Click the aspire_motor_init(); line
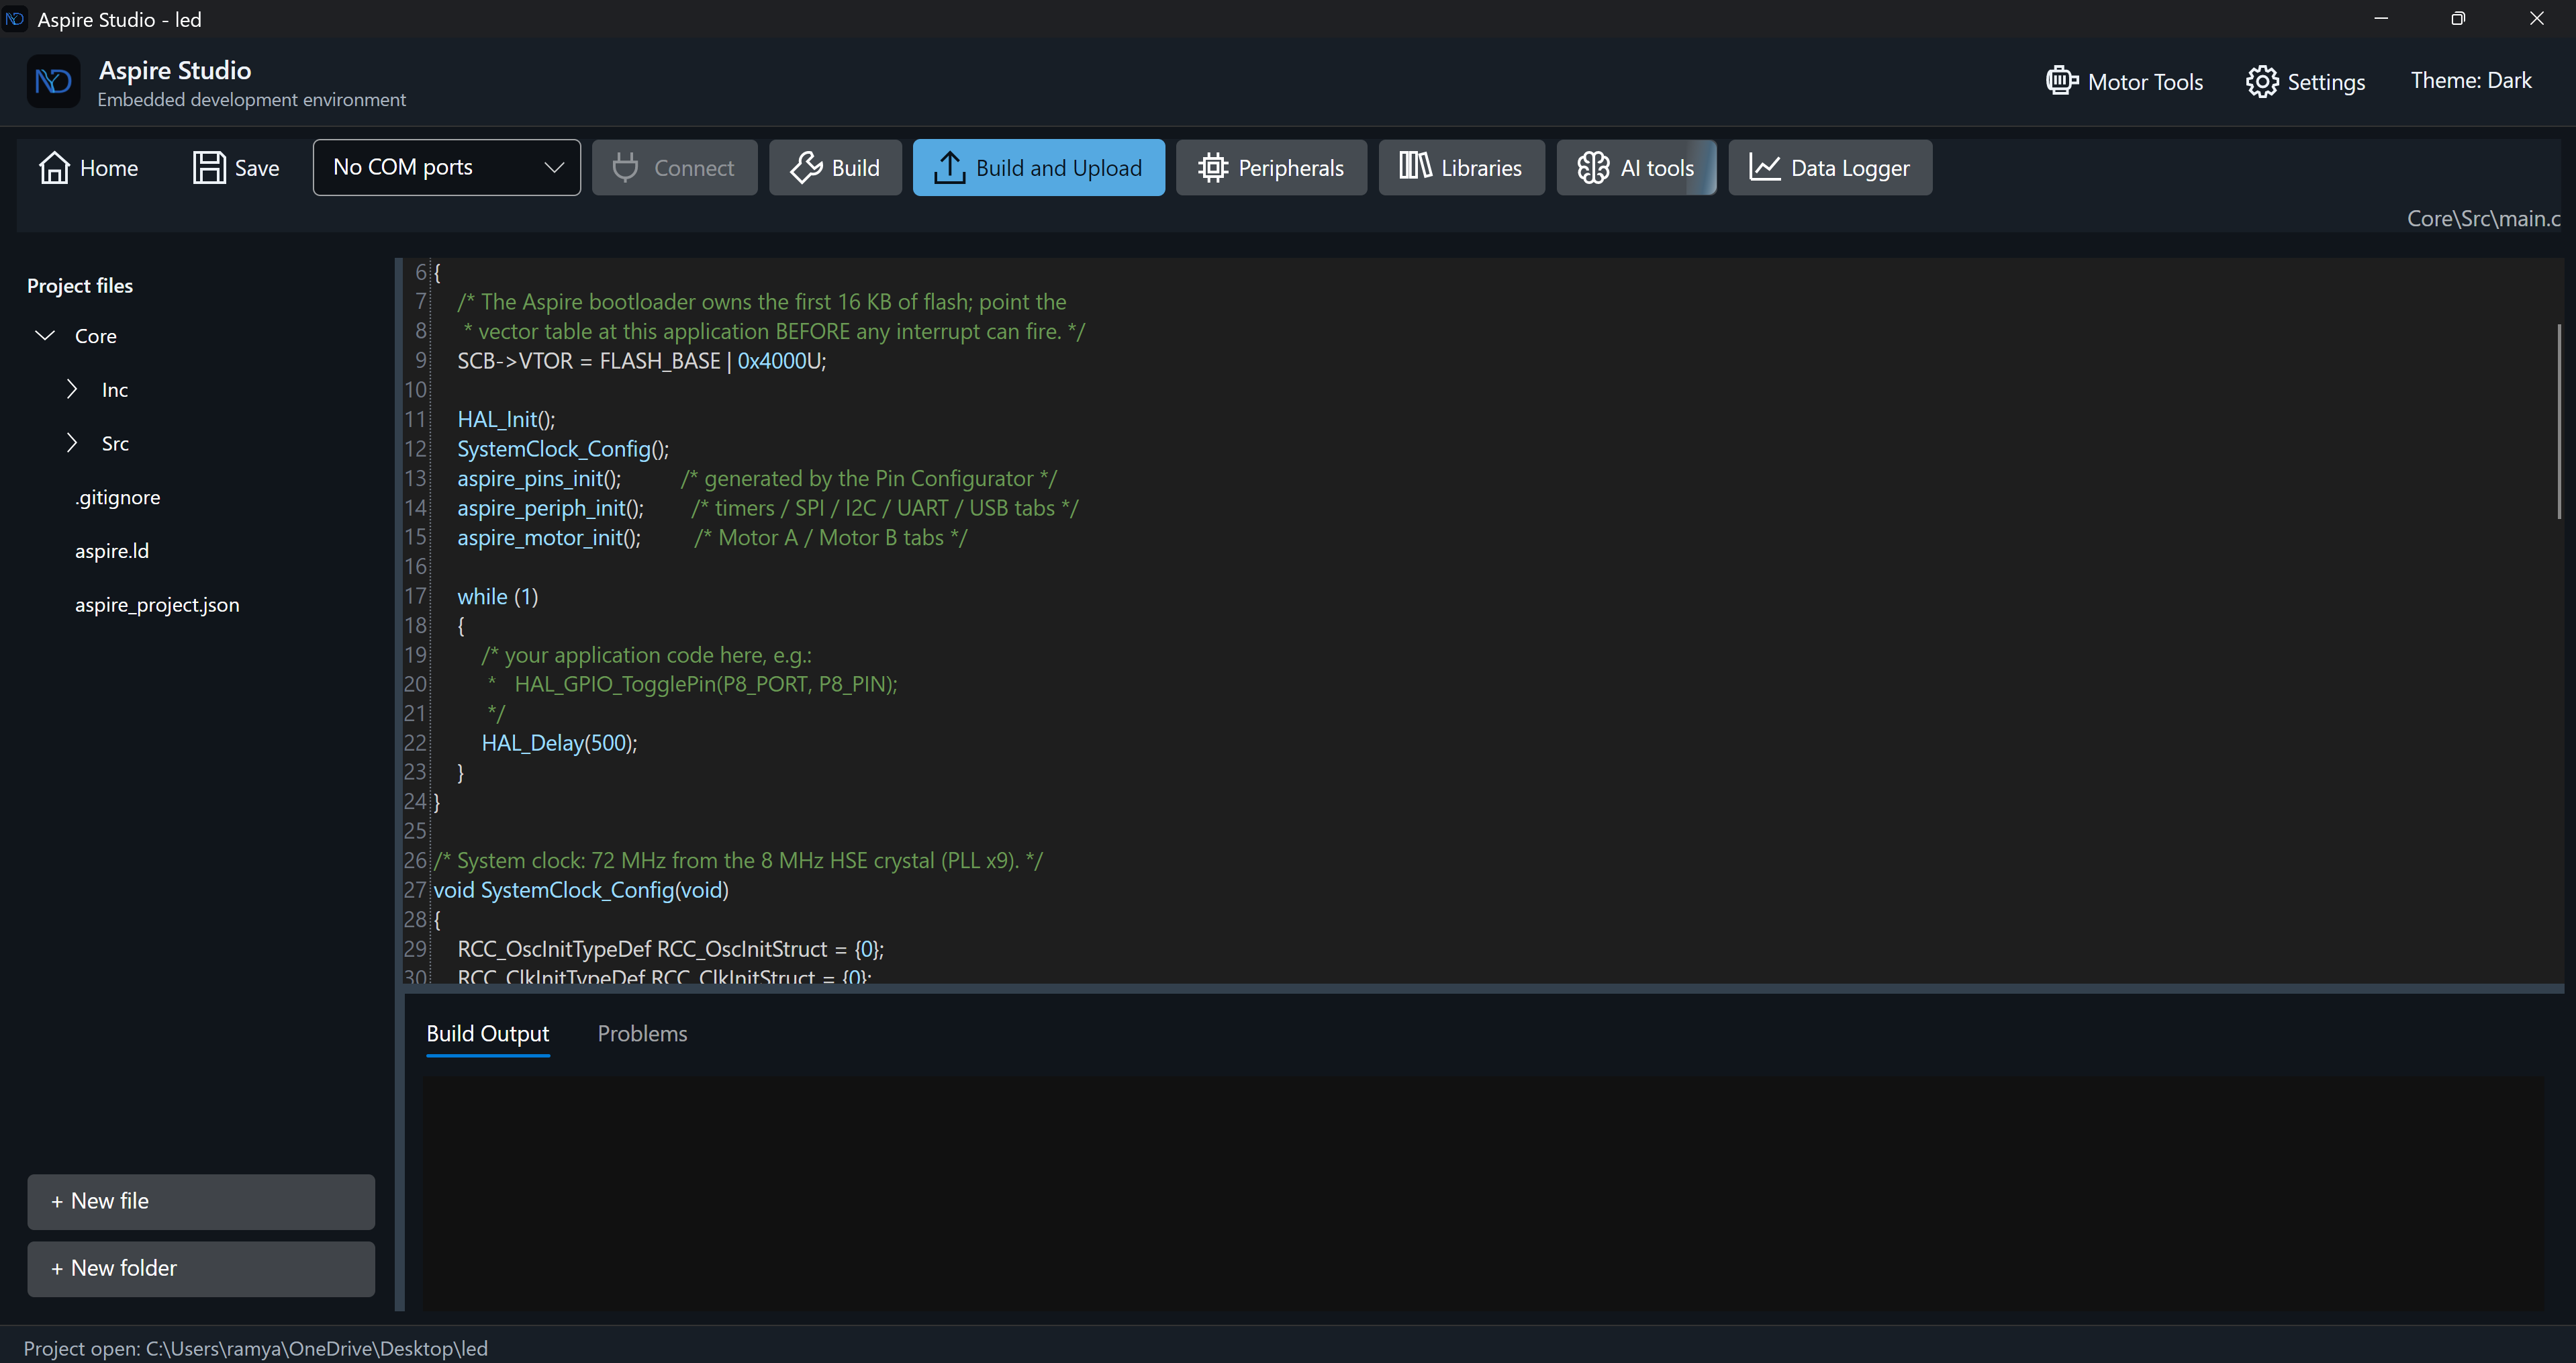 [549, 538]
